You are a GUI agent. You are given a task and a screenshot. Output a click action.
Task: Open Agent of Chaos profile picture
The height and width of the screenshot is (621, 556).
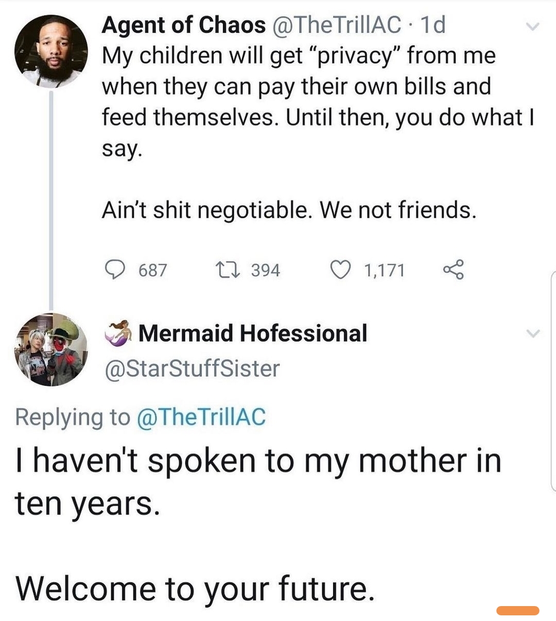click(51, 51)
